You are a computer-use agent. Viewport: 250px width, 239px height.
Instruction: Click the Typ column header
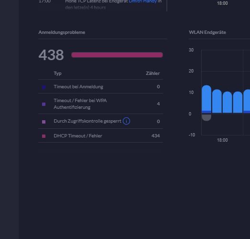(x=57, y=73)
